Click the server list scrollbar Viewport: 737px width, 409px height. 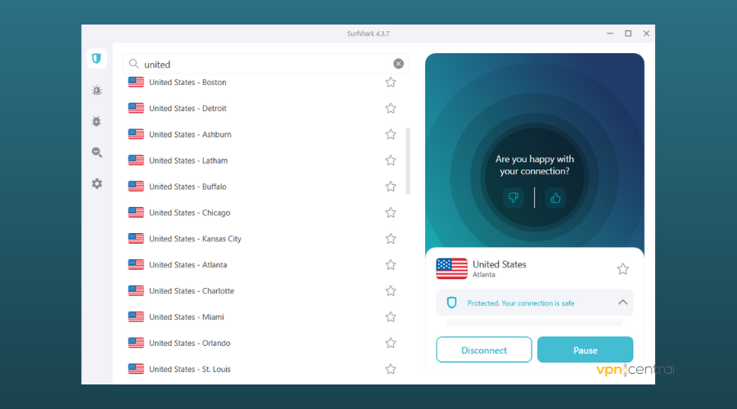tap(408, 161)
